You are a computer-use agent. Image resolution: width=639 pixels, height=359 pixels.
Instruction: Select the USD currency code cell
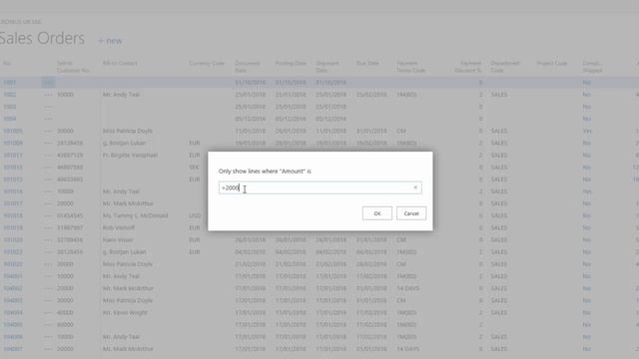point(195,215)
